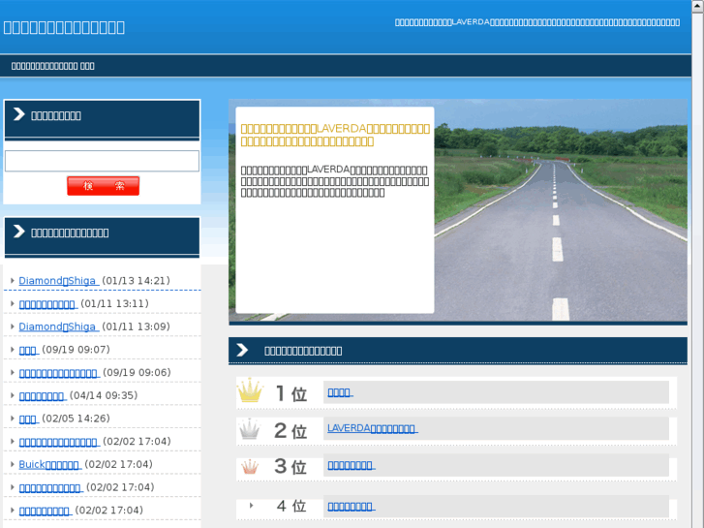Focus the sidebar search text field
704x528 pixels.
click(102, 161)
